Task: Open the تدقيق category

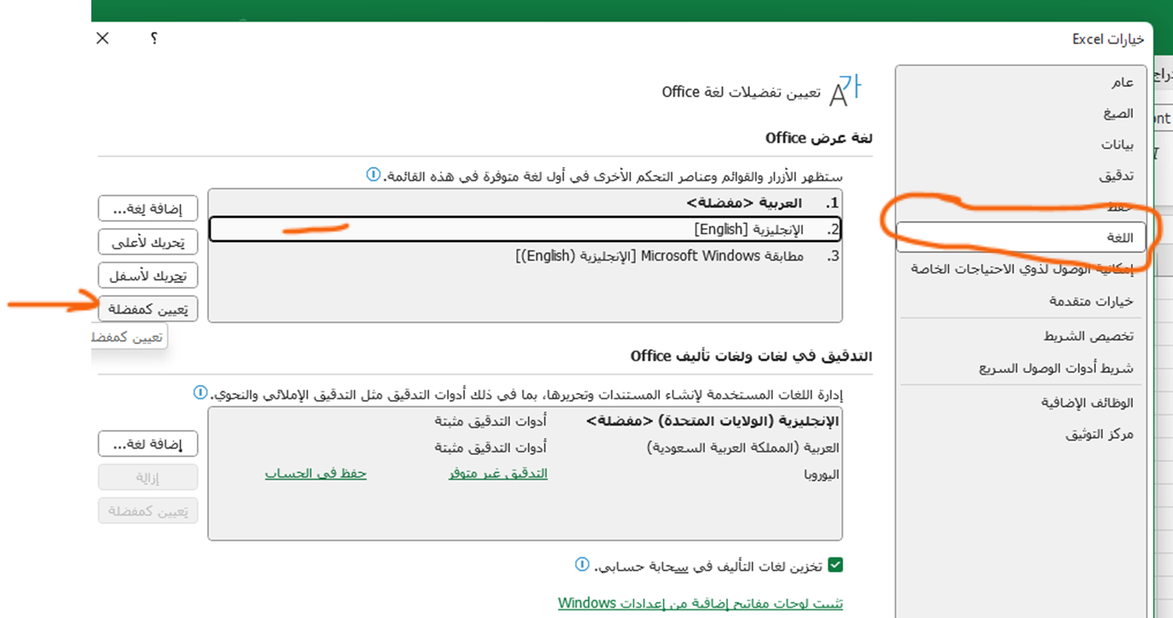Action: point(1021,176)
